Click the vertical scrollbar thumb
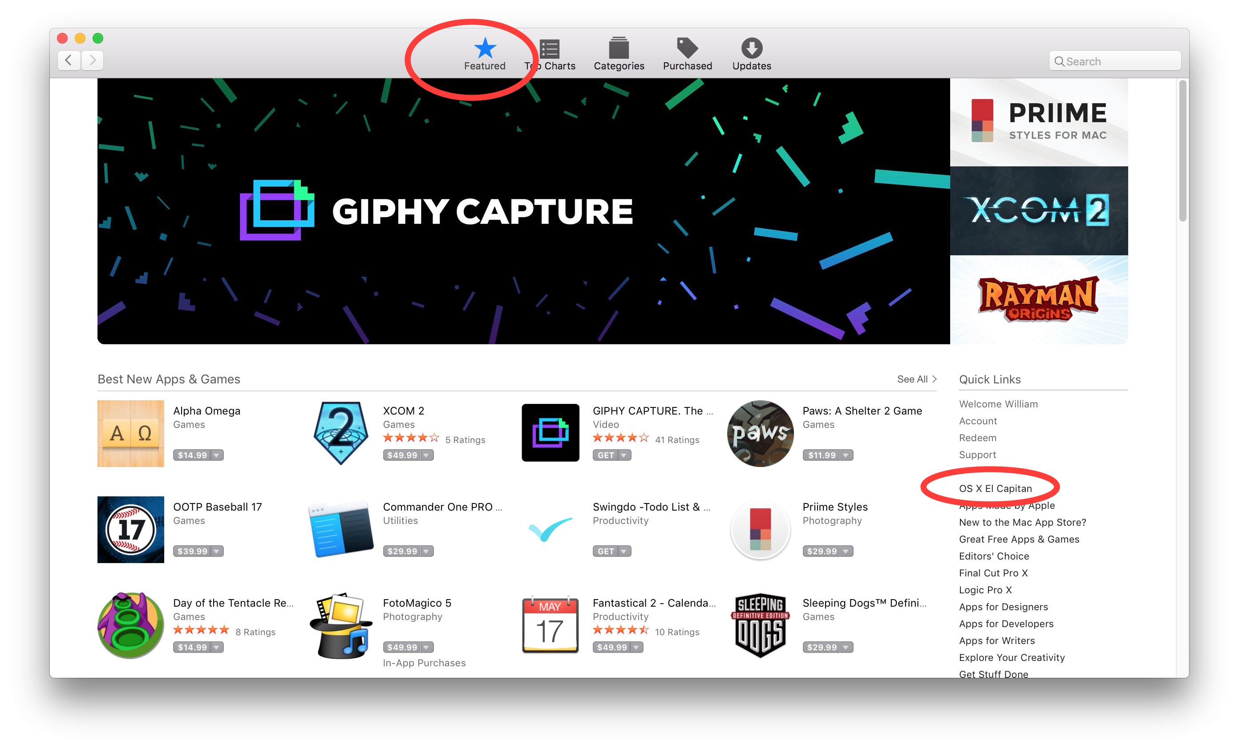The image size is (1239, 749). pos(1182,151)
